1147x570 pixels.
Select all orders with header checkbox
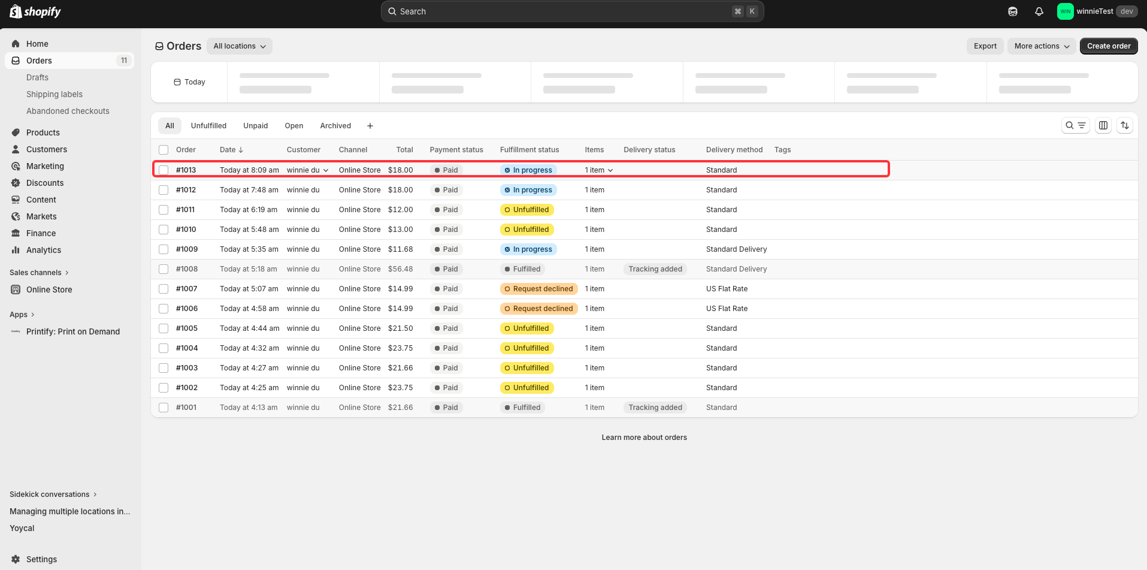coord(164,150)
